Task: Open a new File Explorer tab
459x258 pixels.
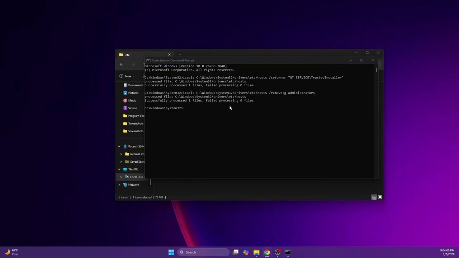Action: 180,55
